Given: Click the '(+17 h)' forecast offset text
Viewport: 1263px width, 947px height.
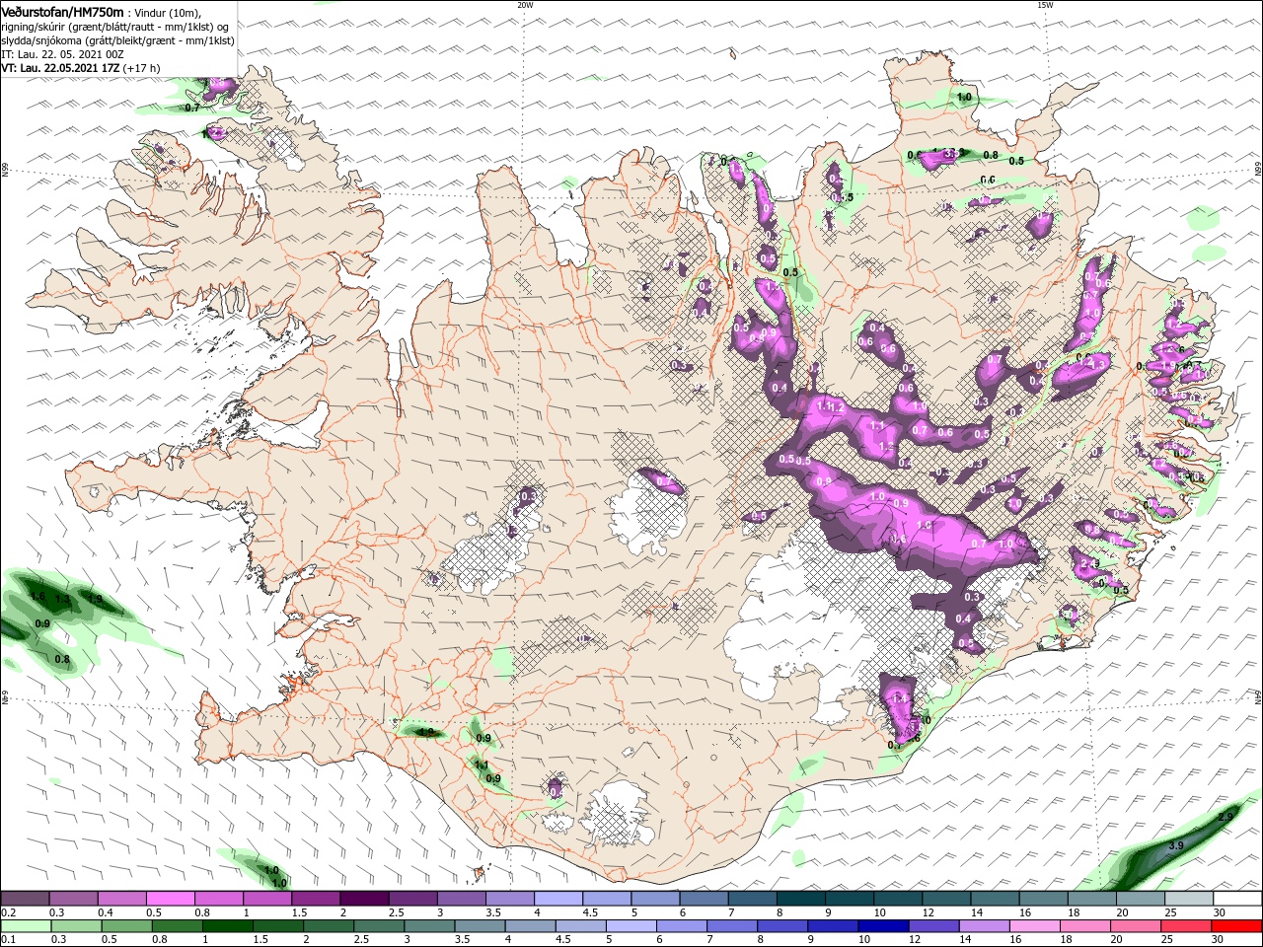Looking at the screenshot, I should coord(141,68).
